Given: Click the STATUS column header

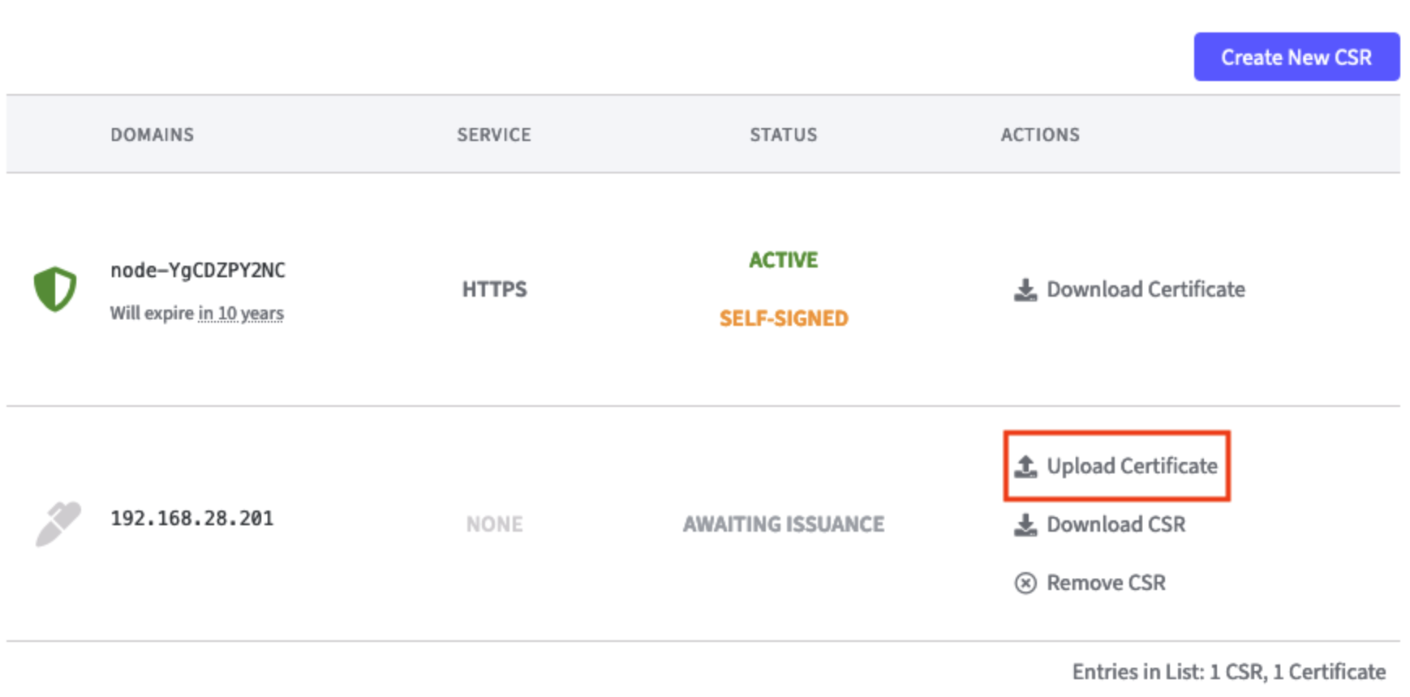Looking at the screenshot, I should click(784, 135).
